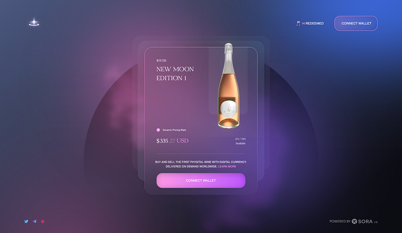Click the pink Connect Wallet card button
402x233 pixels.
pyautogui.click(x=201, y=180)
